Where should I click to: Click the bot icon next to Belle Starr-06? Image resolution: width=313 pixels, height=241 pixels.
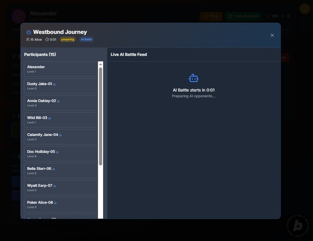(53, 169)
